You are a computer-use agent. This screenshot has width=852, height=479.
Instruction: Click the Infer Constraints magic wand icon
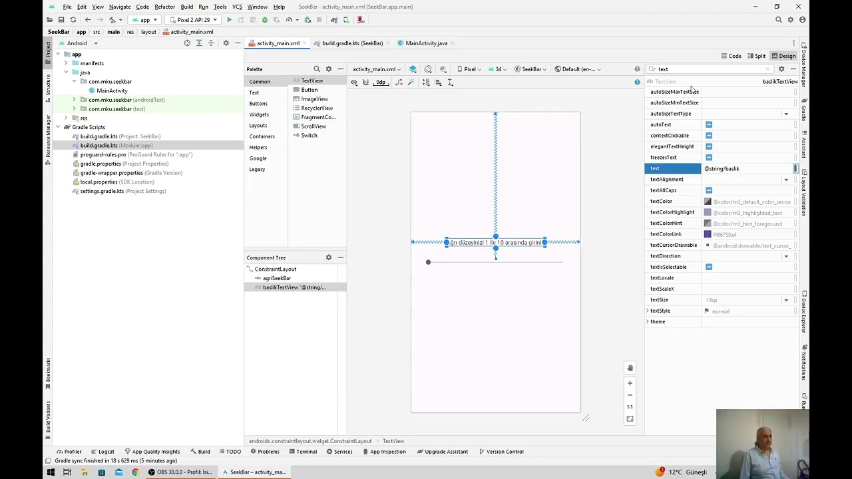411,82
